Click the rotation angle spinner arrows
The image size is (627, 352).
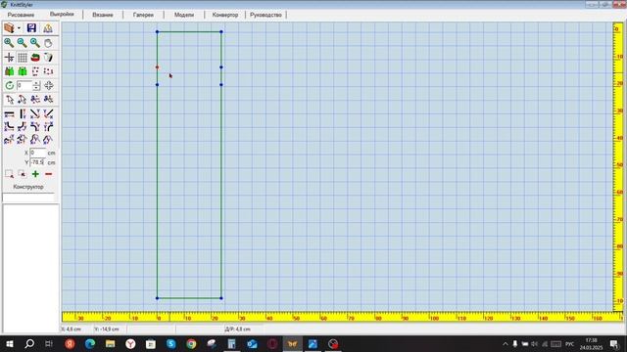pyautogui.click(x=36, y=85)
